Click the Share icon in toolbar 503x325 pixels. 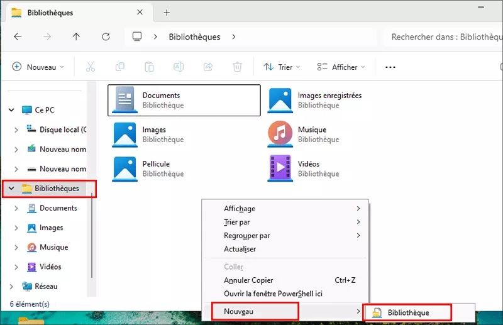point(208,67)
